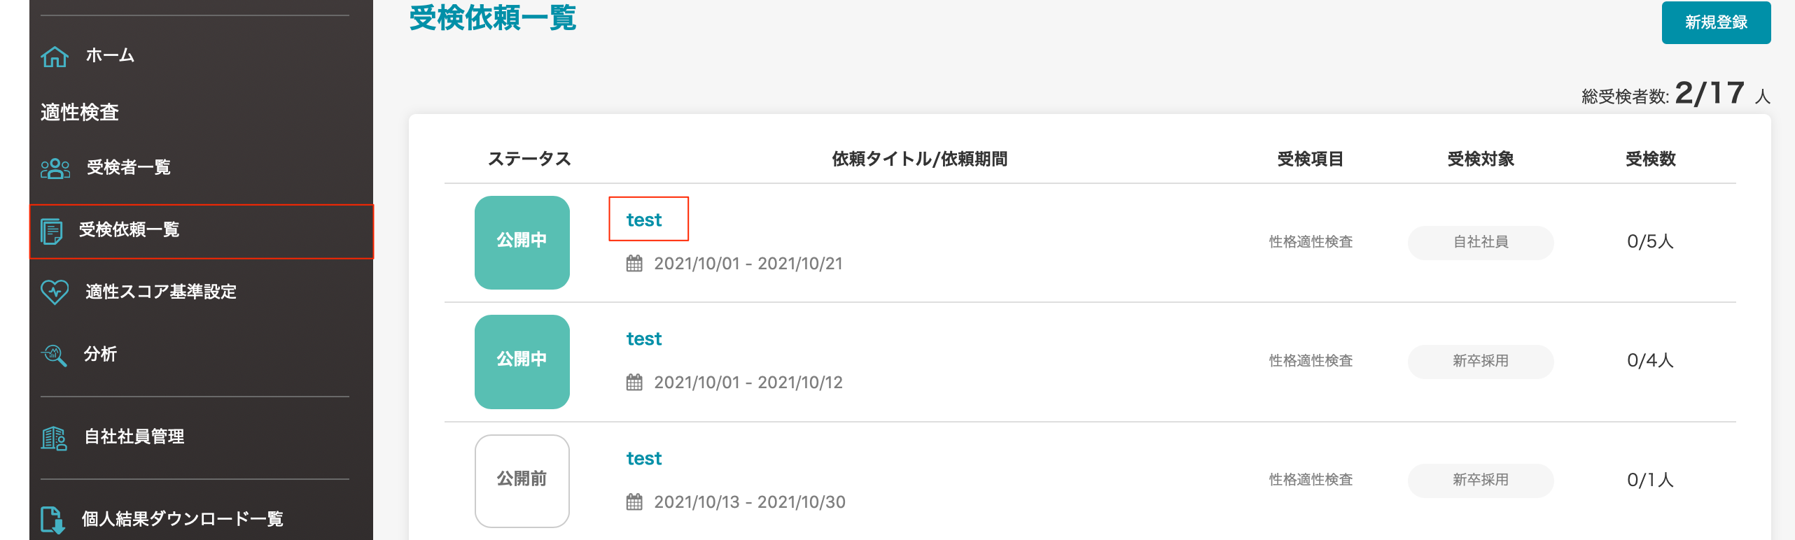The height and width of the screenshot is (540, 1795).
Task: Select 受検者一覧 from the sidebar
Action: [x=128, y=168]
